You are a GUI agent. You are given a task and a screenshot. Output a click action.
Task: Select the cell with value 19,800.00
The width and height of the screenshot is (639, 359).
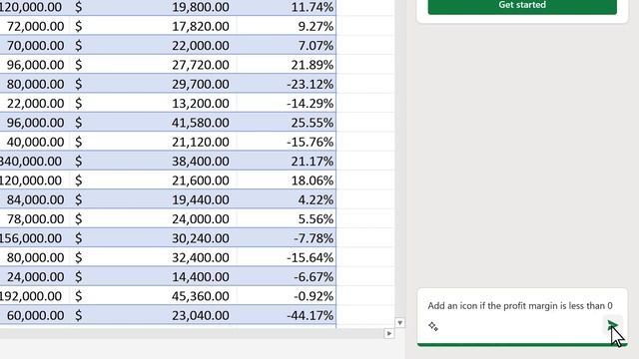(x=153, y=7)
